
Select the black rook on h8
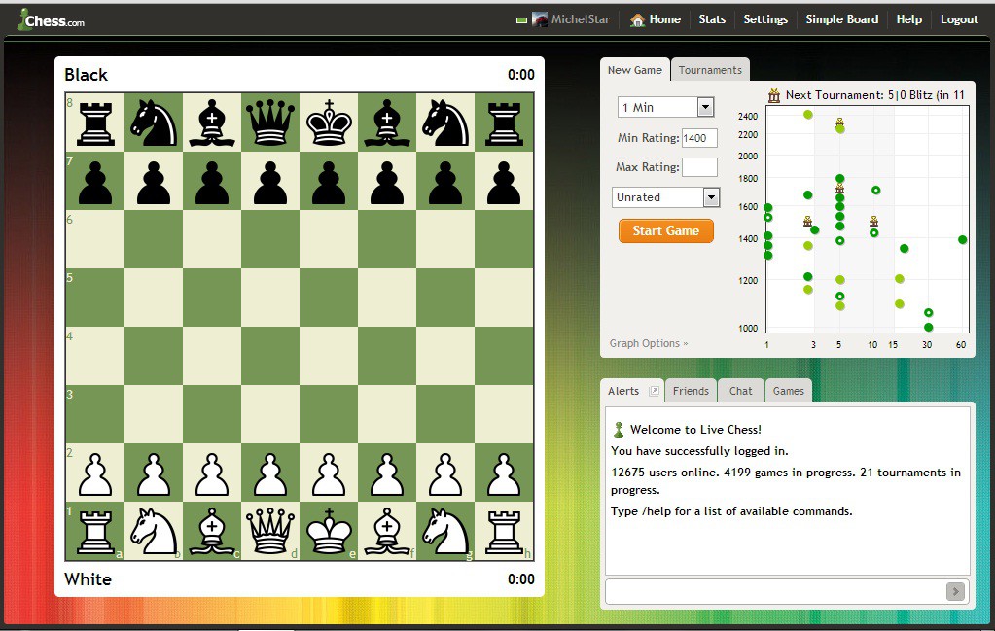[504, 124]
